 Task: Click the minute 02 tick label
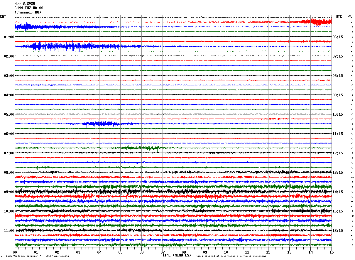pyautogui.click(x=57, y=252)
